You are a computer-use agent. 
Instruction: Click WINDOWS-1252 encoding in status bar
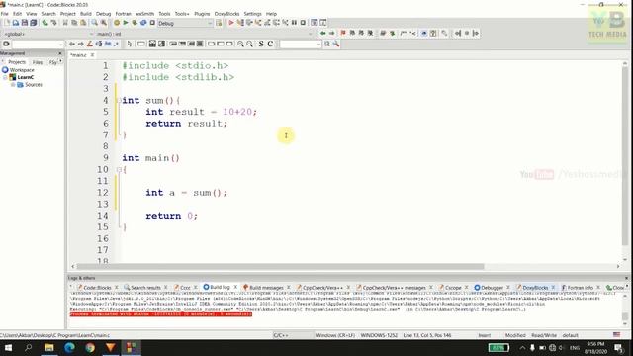pos(379,335)
